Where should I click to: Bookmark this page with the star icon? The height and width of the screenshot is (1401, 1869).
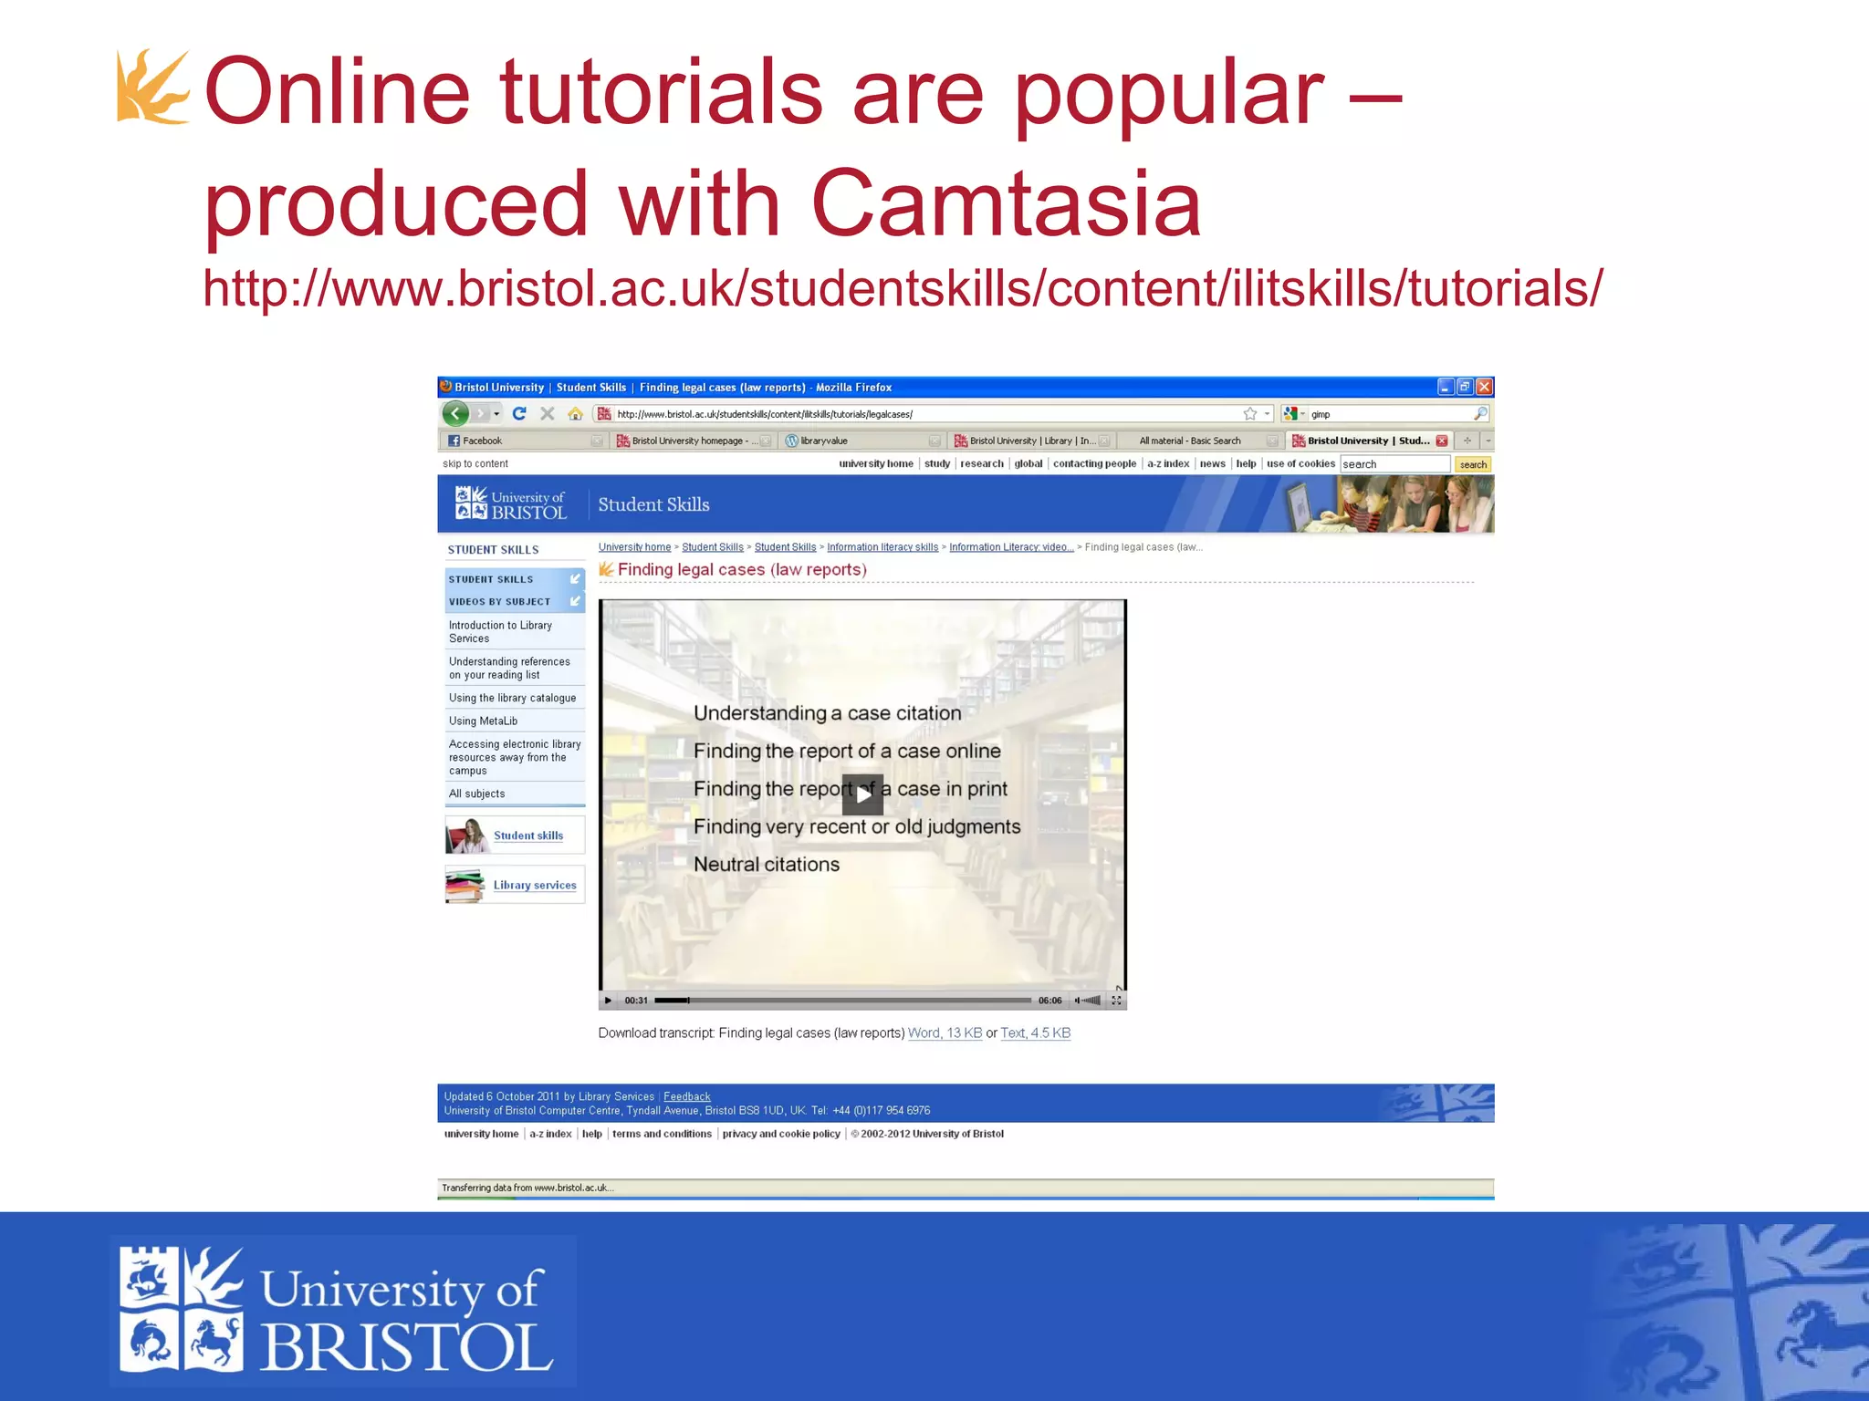1250,414
